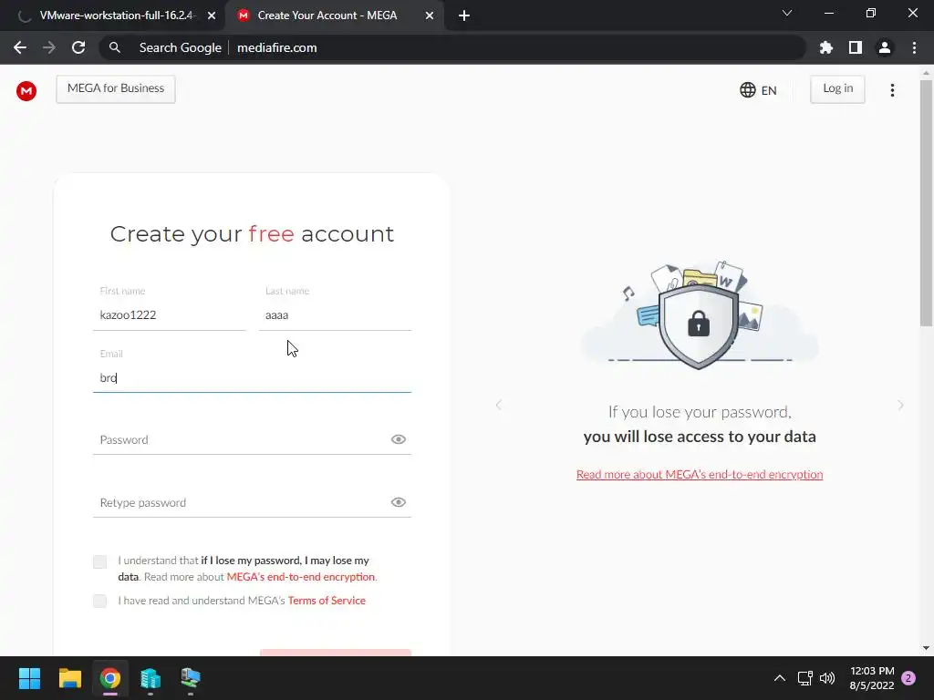Open the server-tower app on the taskbar
This screenshot has height=700, width=934.
[150, 678]
